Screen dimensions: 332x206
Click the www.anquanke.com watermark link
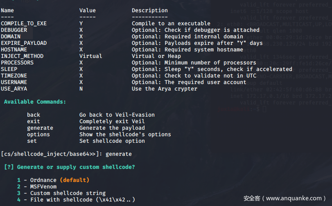click(294, 198)
